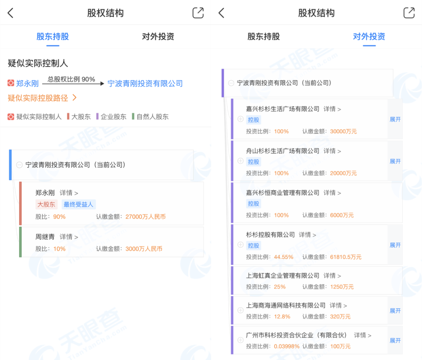Select 61810.5万元 subscribed amount
Screen dimensions: 422x360
click(x=345, y=257)
